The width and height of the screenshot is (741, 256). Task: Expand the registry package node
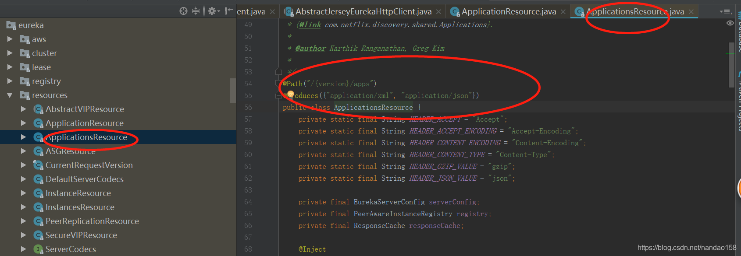tap(10, 81)
